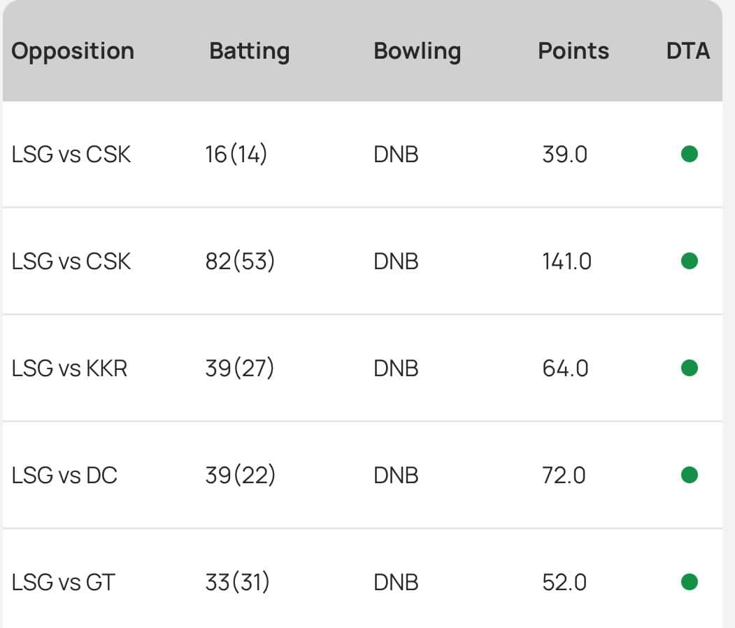Click the Points column header
The image size is (735, 628).
pos(573,51)
